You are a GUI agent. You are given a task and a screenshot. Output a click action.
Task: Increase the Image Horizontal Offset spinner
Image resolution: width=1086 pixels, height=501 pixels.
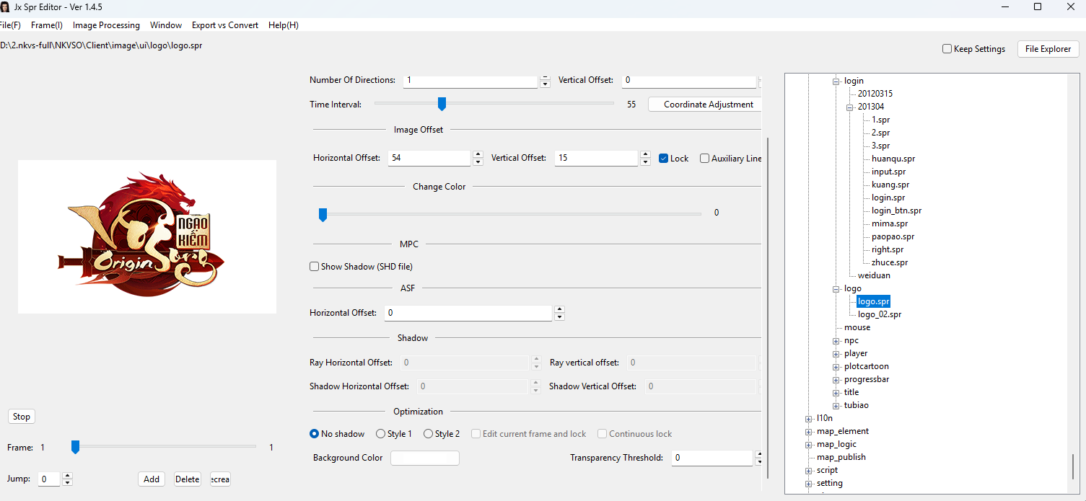point(478,154)
